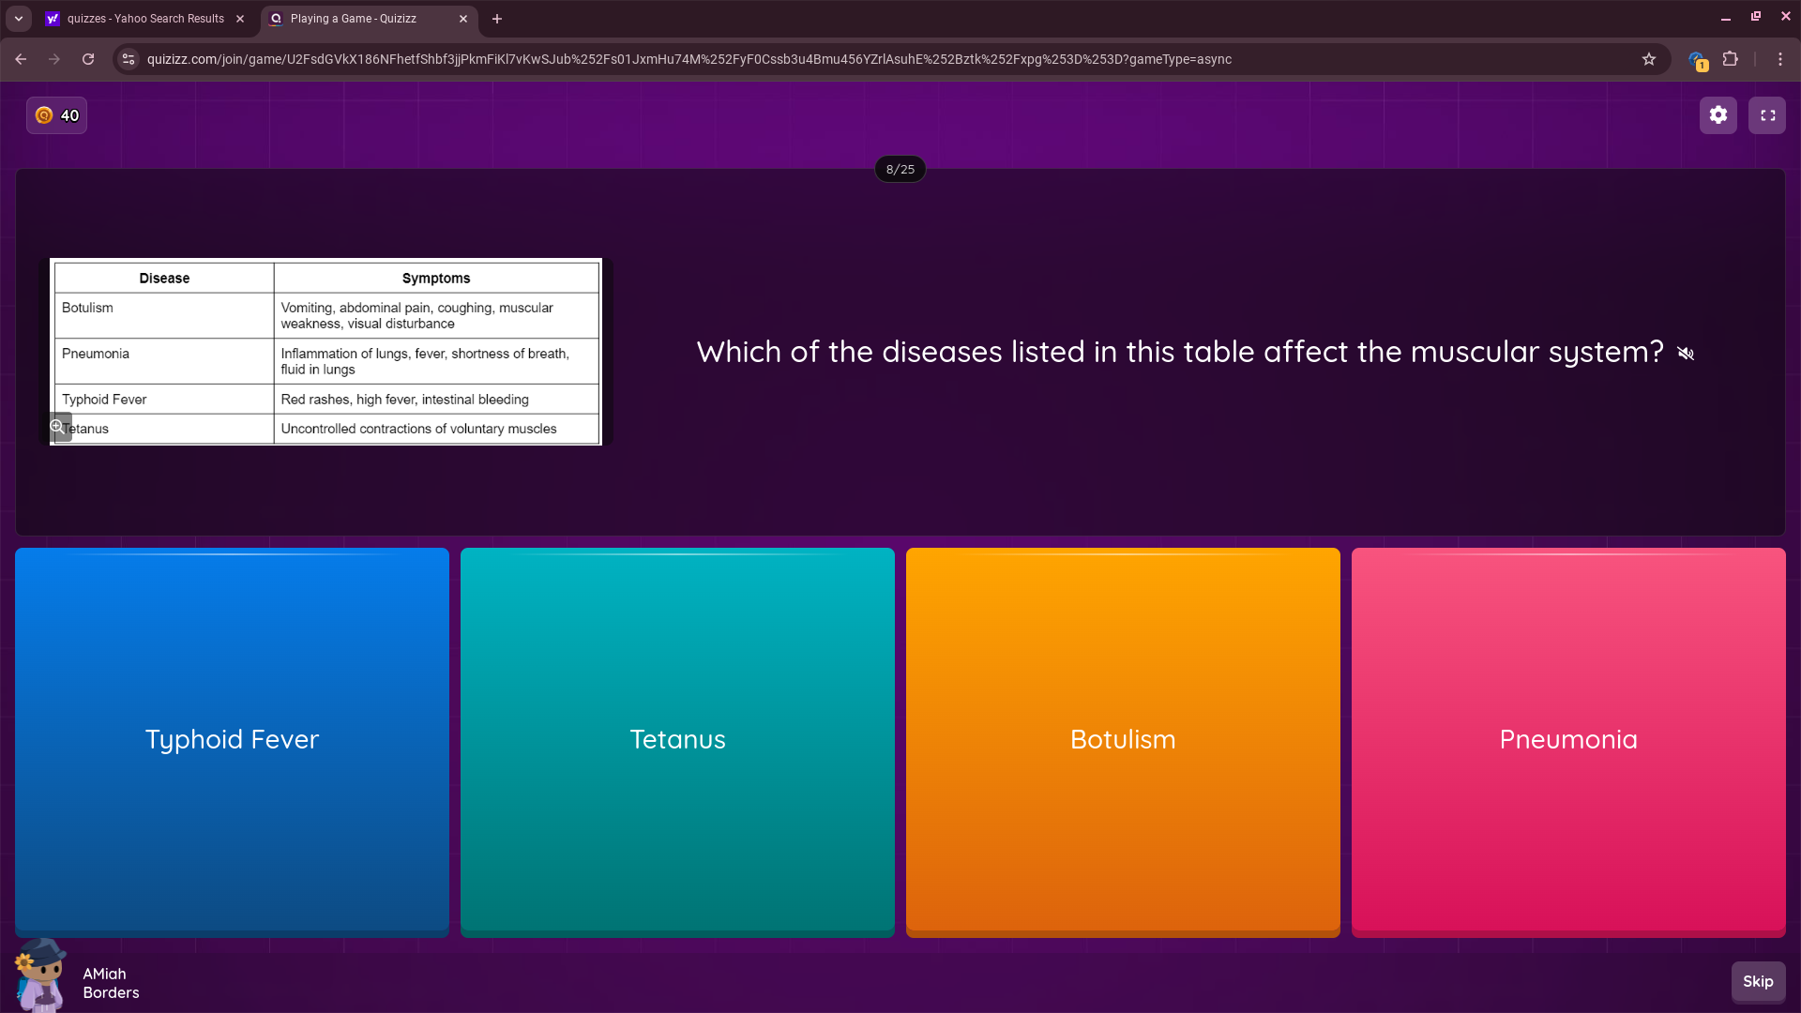Select the Pneumonia answer card
The height and width of the screenshot is (1013, 1801).
coord(1568,741)
